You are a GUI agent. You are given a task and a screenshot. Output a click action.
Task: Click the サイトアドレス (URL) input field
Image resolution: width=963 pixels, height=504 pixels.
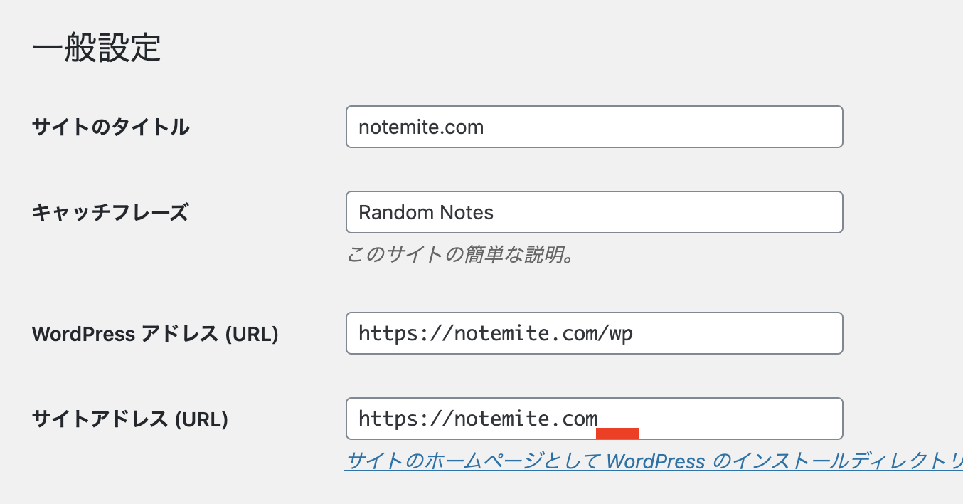(x=595, y=419)
